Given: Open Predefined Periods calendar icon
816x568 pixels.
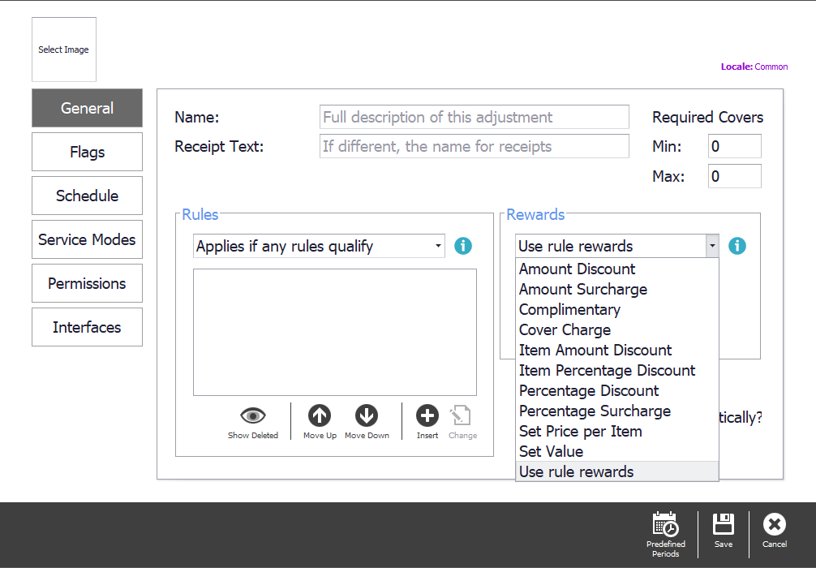Looking at the screenshot, I should click(x=666, y=523).
